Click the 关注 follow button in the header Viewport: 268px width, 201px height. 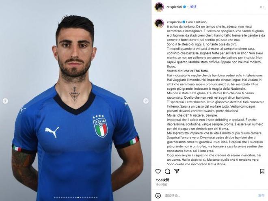click(193, 7)
